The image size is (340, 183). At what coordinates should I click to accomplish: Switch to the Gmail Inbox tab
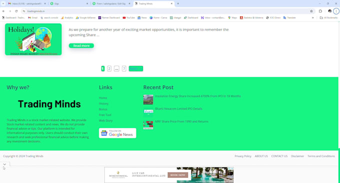pos(26,3)
